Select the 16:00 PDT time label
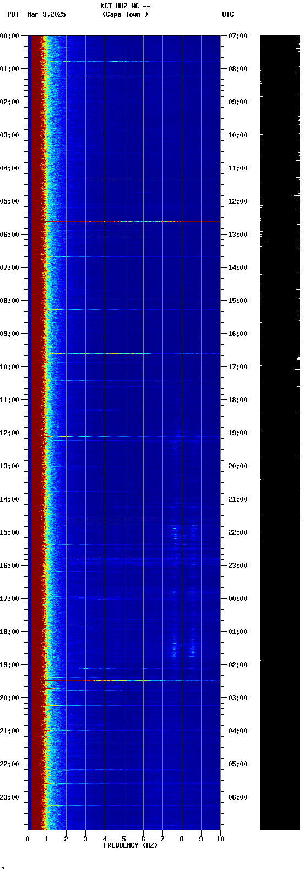This screenshot has height=874, width=304. pos(9,566)
